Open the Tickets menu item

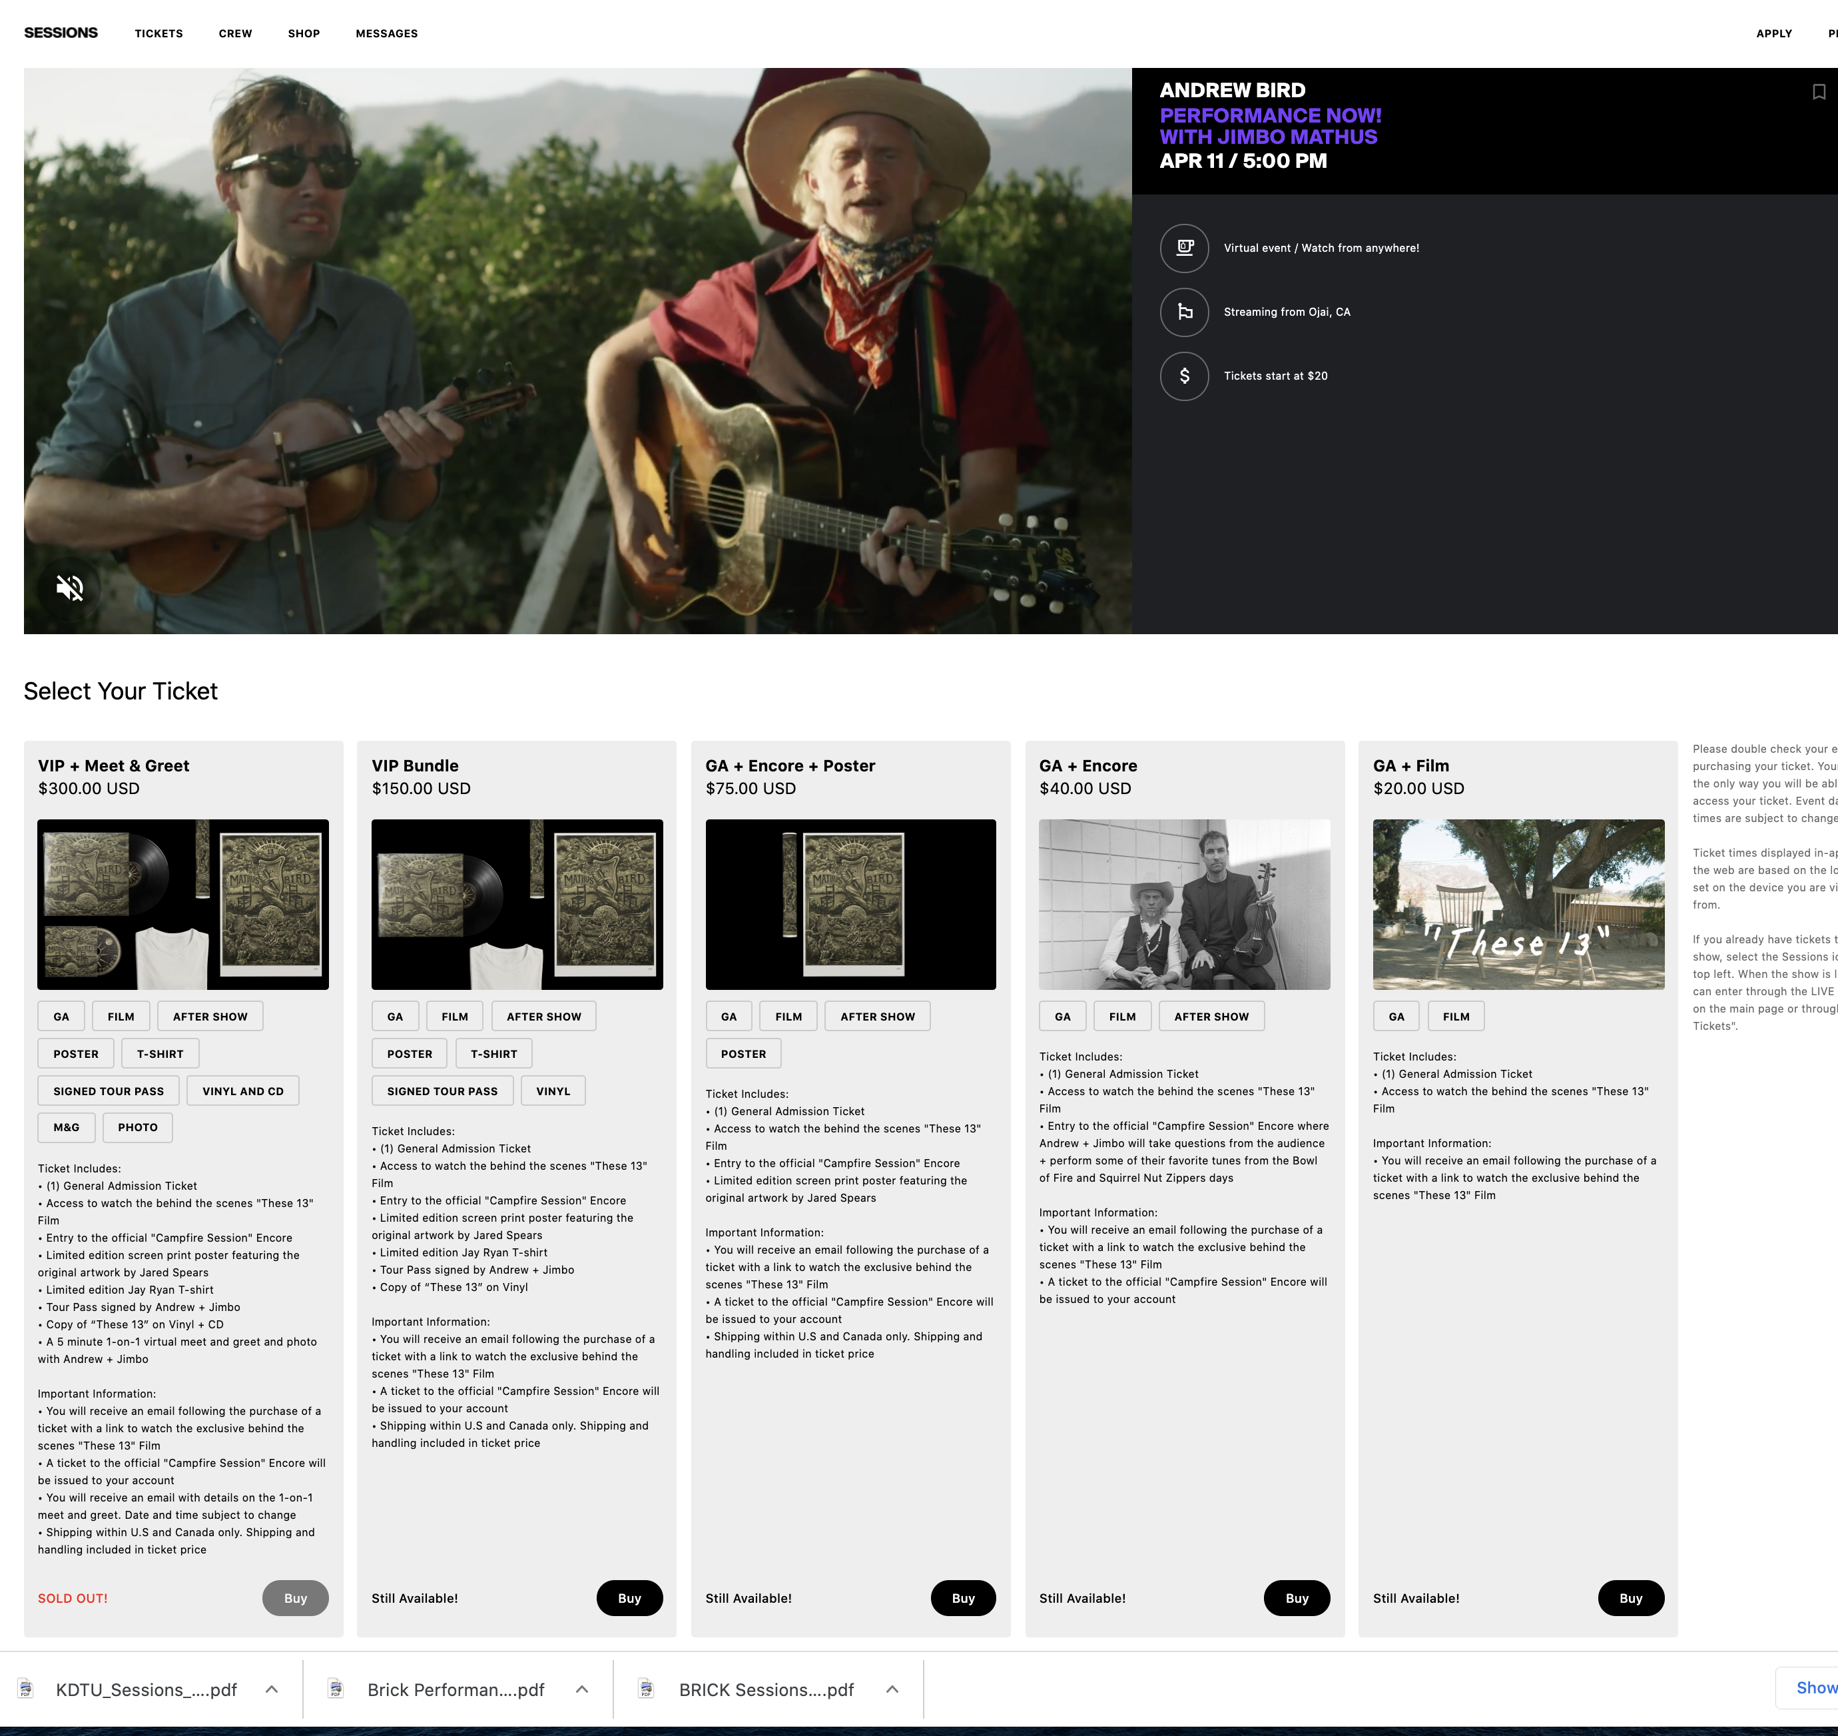(x=158, y=33)
